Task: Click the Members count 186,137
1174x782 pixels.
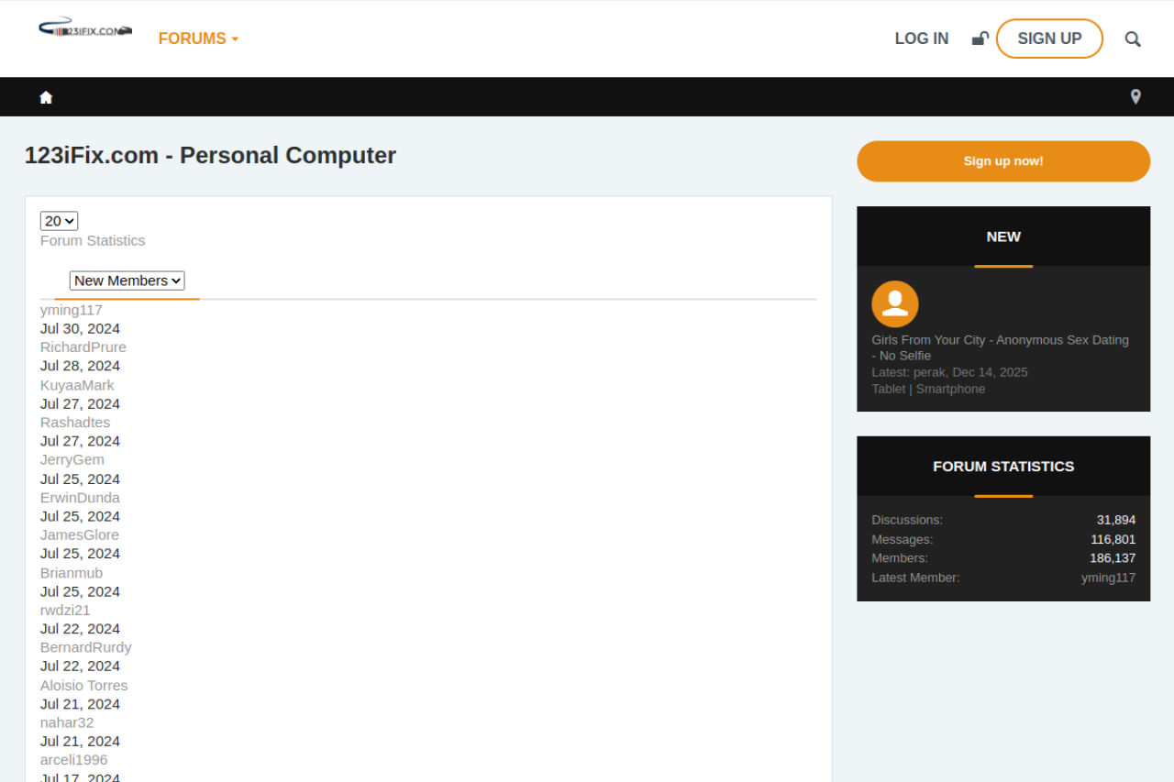Action: [x=1113, y=558]
